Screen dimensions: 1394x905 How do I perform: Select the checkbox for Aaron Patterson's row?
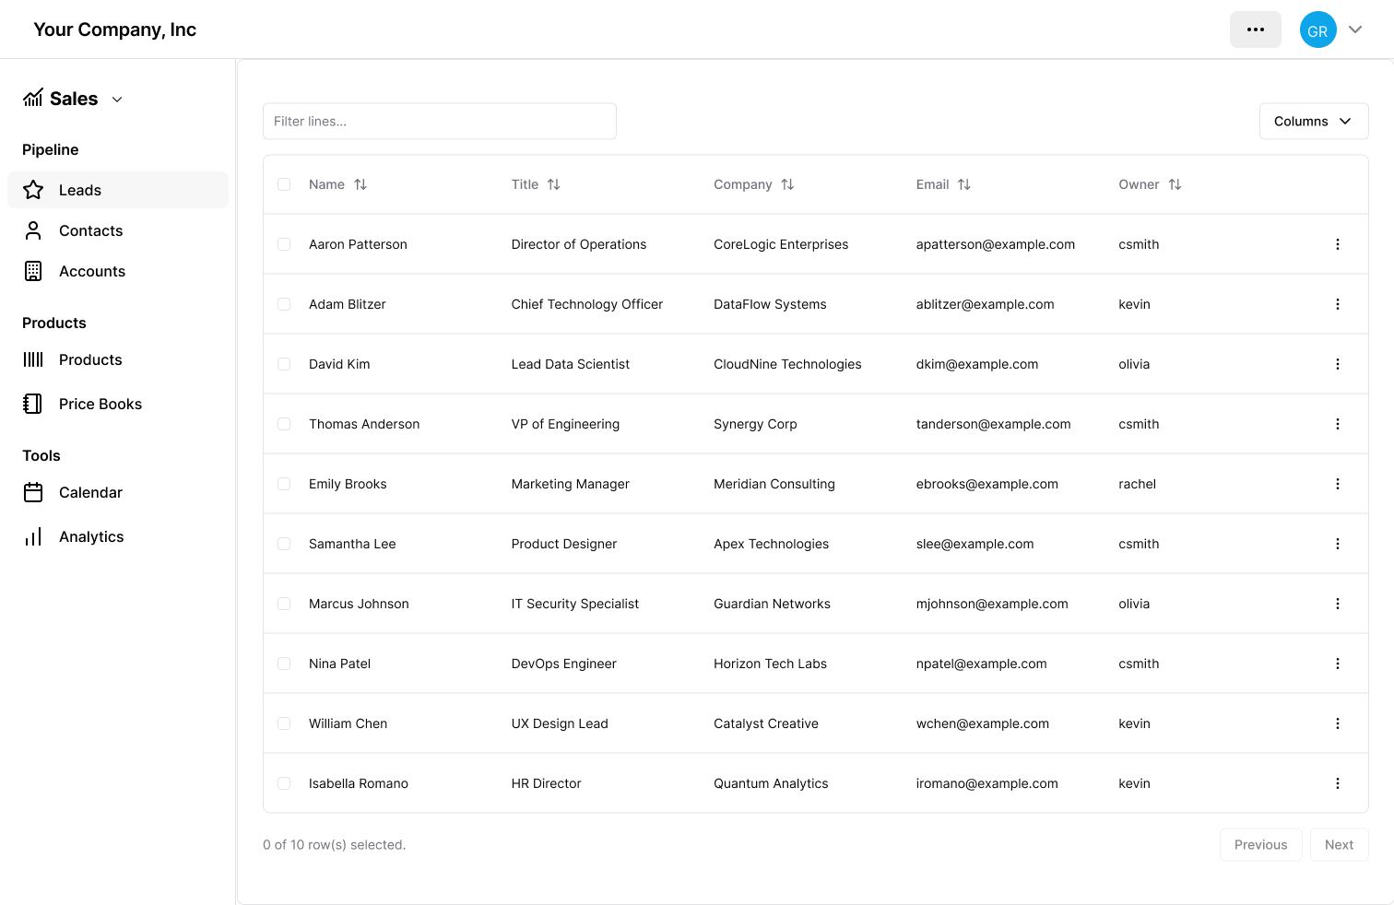point(284,244)
